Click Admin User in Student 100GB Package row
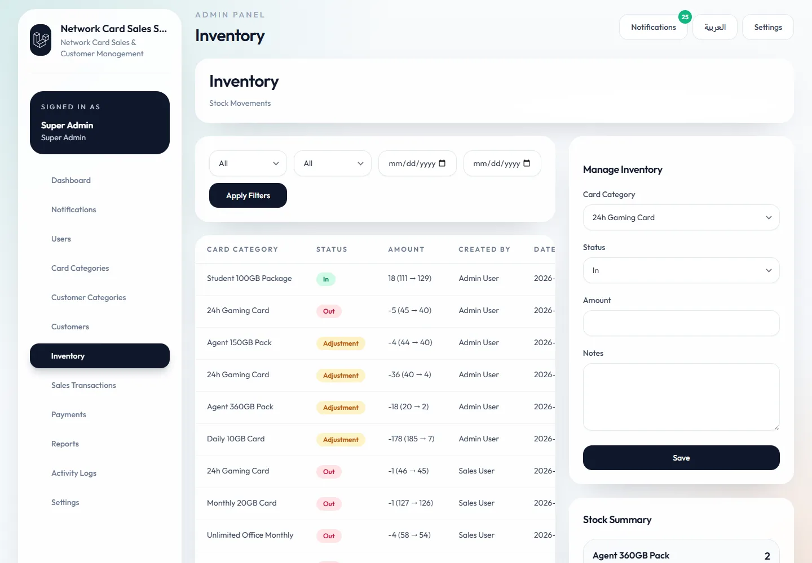Screen dimensions: 812x563 pos(479,278)
